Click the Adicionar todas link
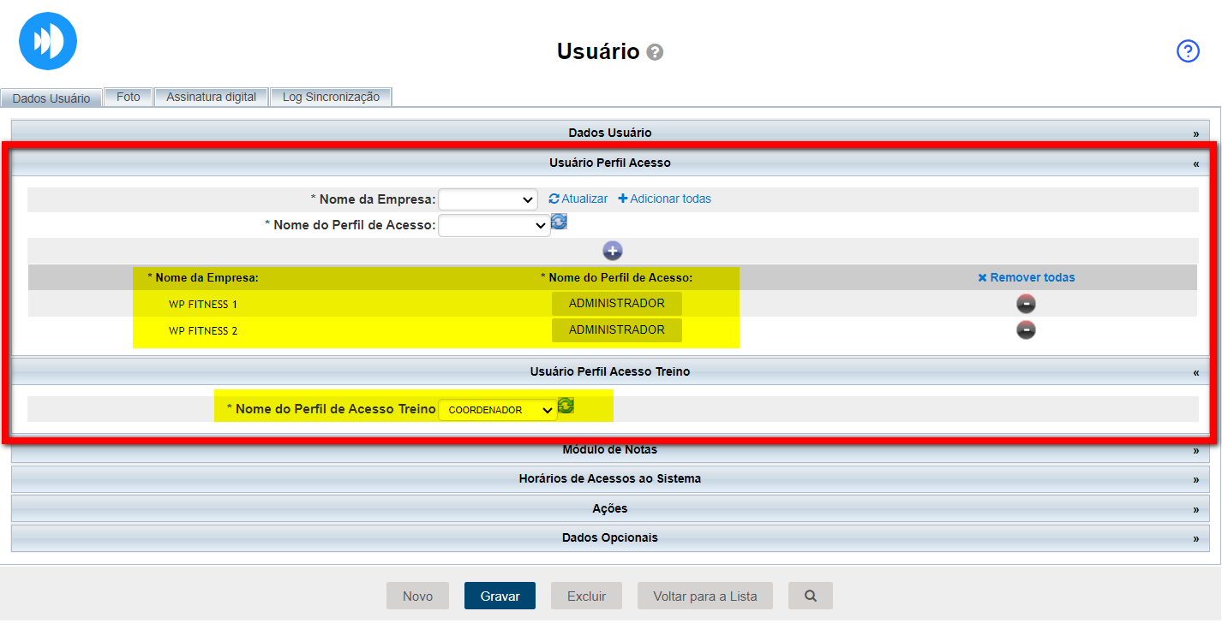Screen dimensions: 1222x629 664,199
